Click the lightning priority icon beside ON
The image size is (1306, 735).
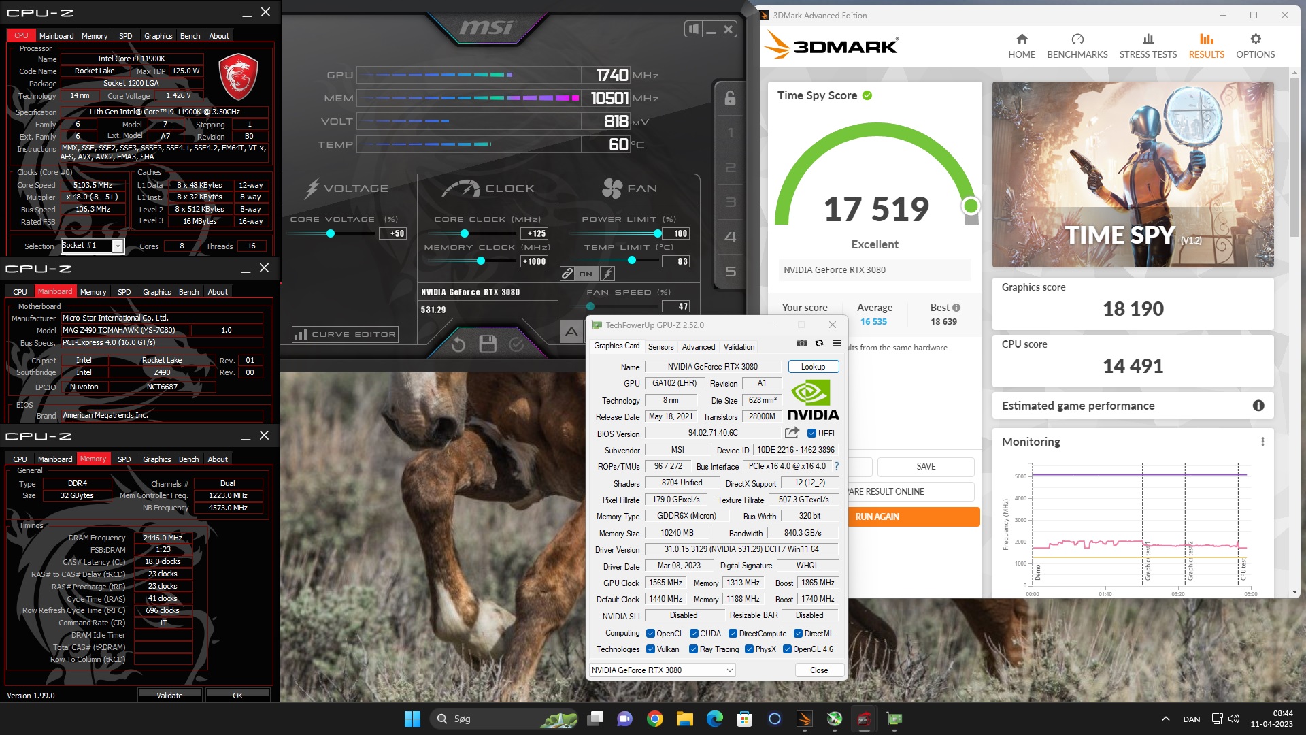607,274
